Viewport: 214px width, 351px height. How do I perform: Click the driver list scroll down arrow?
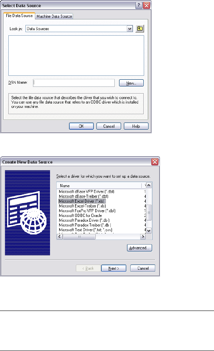(x=149, y=230)
